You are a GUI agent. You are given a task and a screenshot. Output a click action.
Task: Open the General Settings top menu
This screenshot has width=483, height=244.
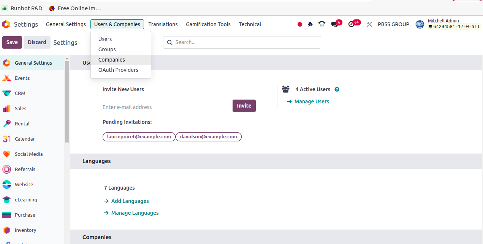tap(66, 24)
